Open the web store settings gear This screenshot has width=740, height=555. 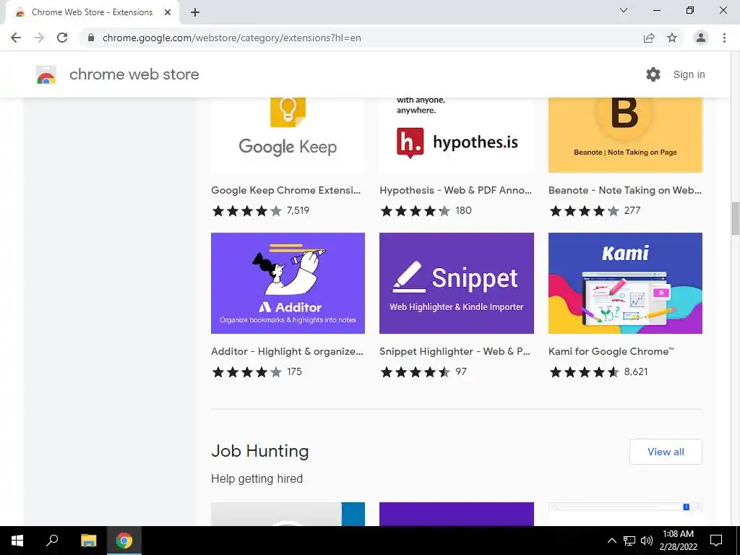coord(653,74)
